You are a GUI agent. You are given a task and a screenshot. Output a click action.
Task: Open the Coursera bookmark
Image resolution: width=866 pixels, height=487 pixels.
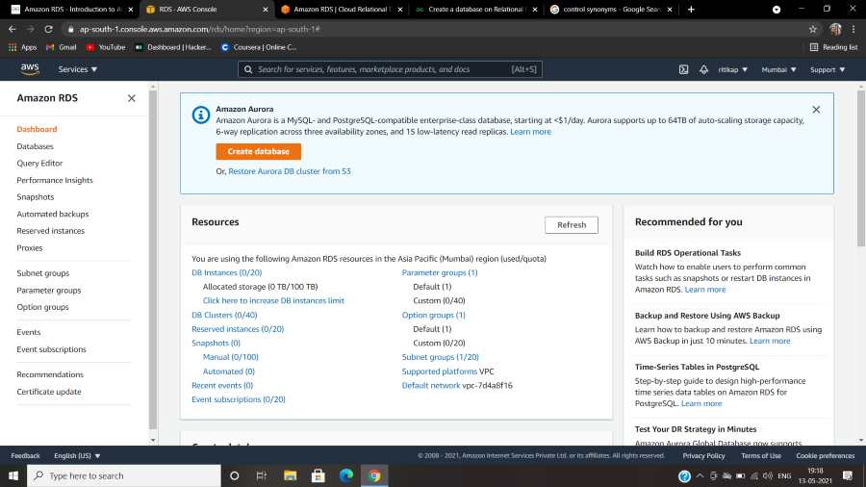(x=259, y=47)
